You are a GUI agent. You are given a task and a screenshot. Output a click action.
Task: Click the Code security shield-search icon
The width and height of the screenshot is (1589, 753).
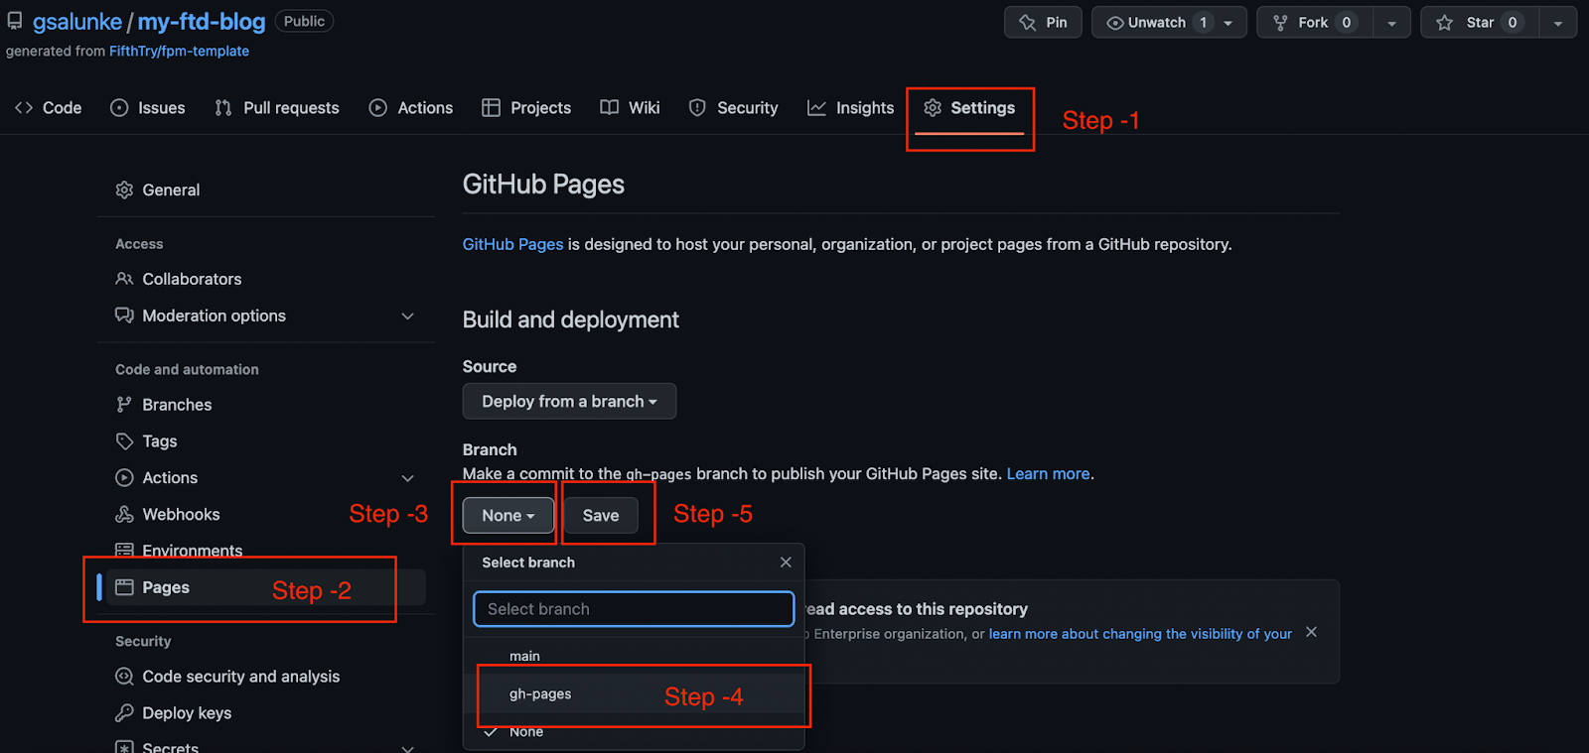click(x=124, y=677)
